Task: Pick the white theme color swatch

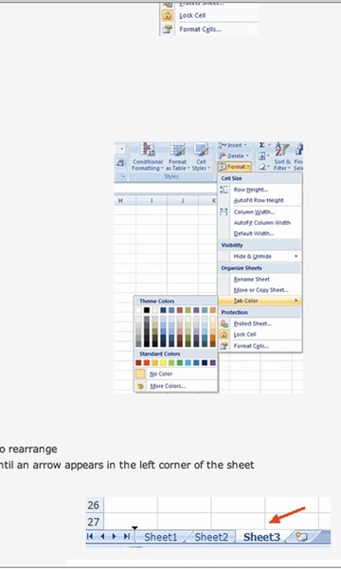Action: click(138, 310)
